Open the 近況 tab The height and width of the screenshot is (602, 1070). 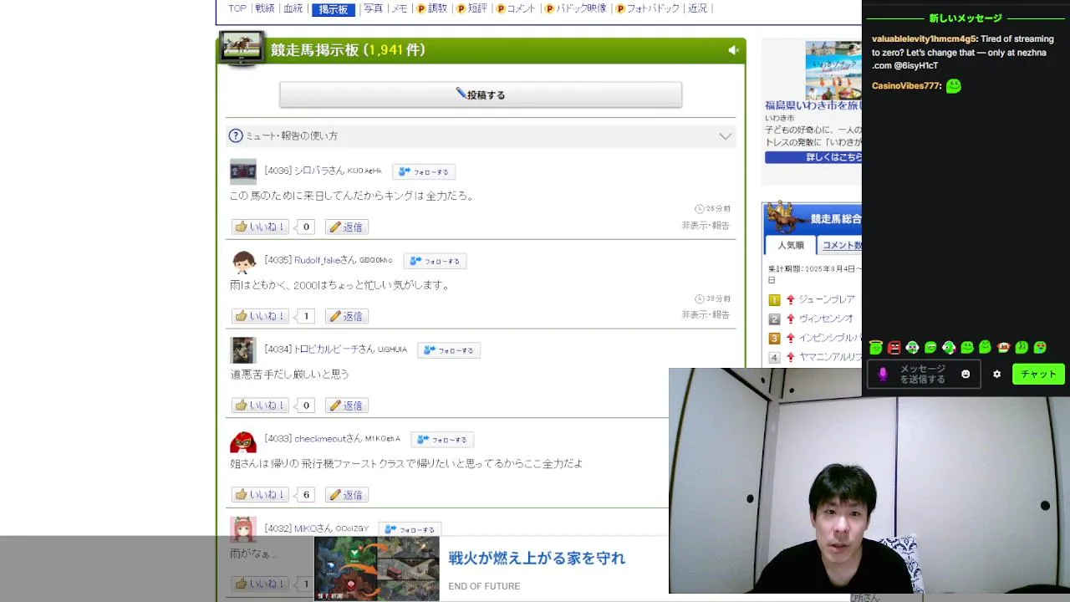tap(697, 8)
